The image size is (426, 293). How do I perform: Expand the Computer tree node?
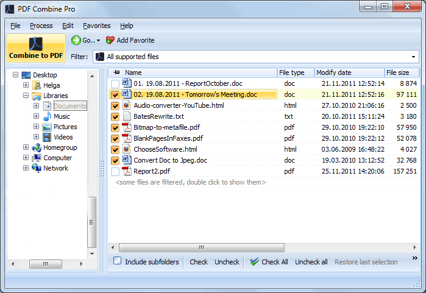pyautogui.click(x=26, y=158)
